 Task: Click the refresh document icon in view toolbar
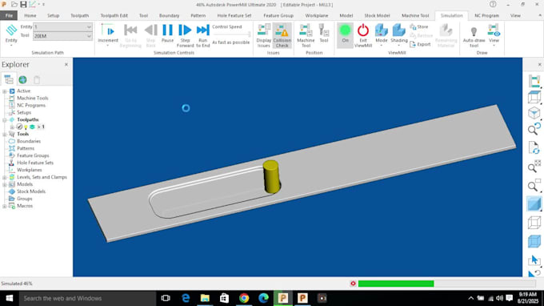click(534, 147)
